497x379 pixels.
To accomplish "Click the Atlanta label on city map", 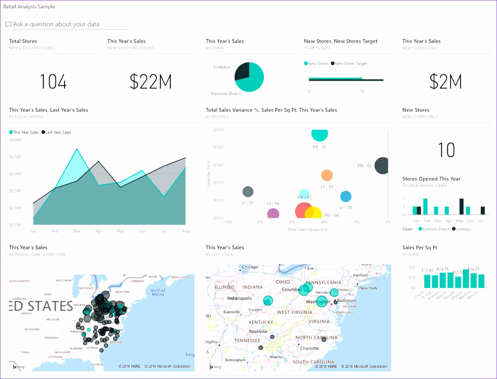I will pos(276,357).
